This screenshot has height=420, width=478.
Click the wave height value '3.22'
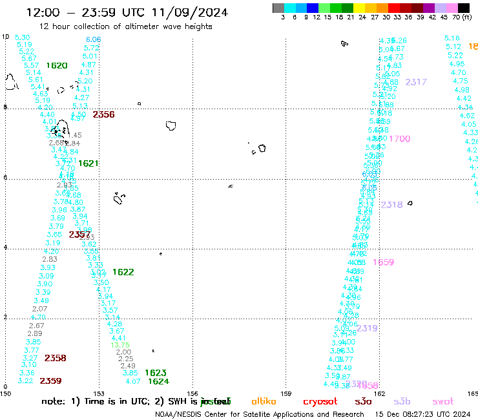point(25,381)
